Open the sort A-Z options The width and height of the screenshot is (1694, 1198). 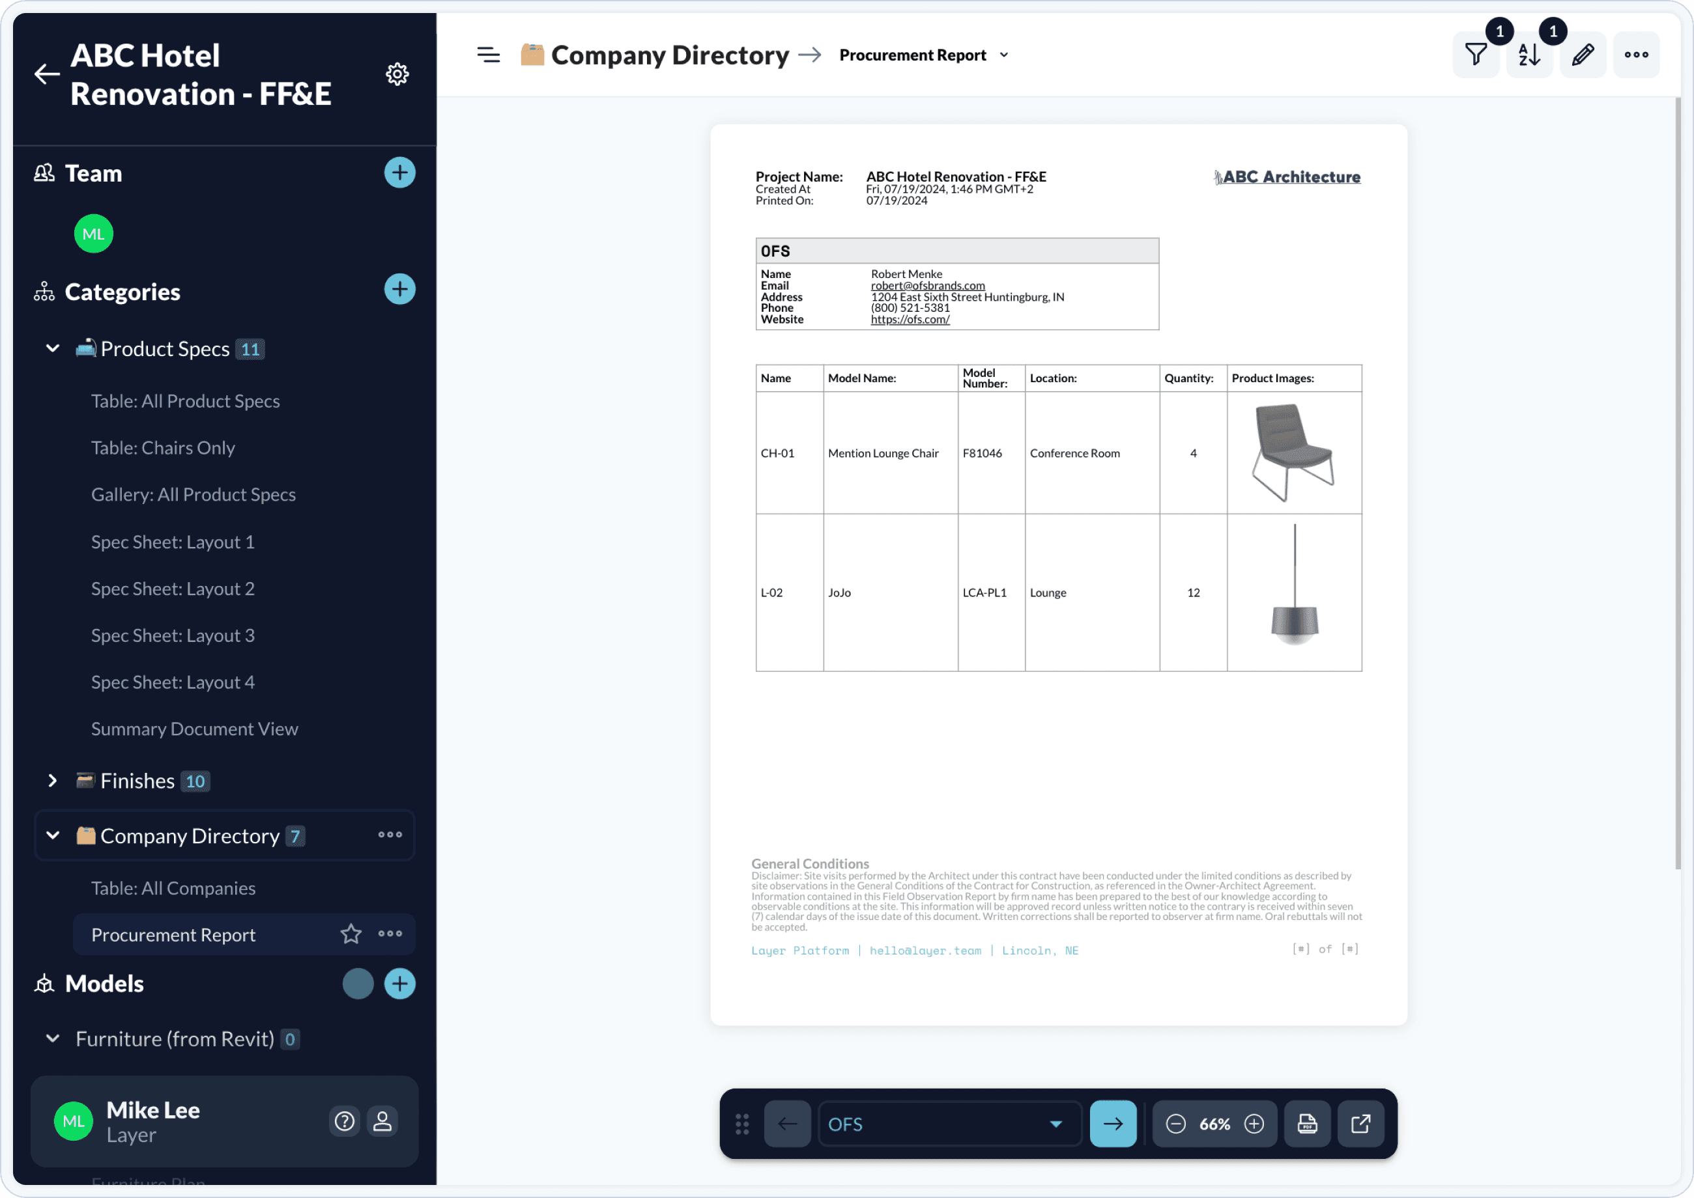point(1529,55)
